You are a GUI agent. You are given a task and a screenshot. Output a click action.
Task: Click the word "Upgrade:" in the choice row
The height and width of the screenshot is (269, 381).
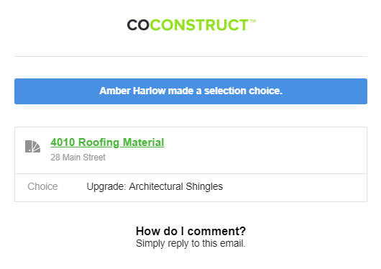click(x=106, y=186)
